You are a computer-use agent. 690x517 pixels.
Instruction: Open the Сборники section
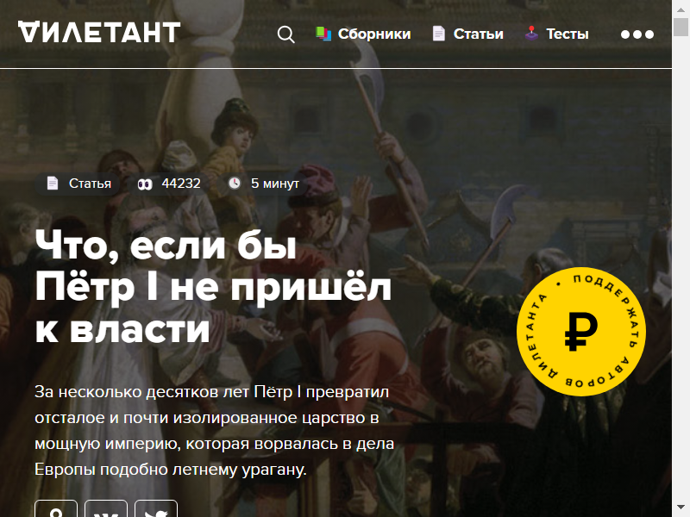coord(374,34)
